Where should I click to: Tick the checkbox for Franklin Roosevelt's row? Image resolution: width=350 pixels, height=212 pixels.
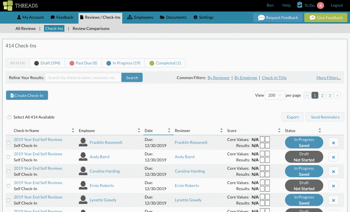point(8,143)
